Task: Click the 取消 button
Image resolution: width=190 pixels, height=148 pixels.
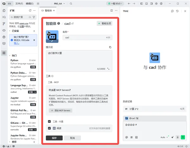Action: [x=72, y=138]
